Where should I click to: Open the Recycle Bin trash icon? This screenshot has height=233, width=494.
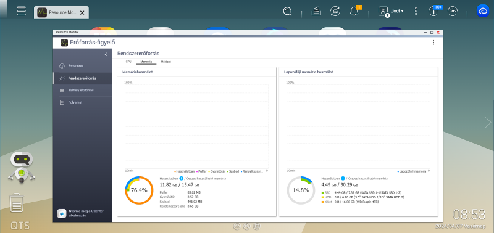point(15,203)
